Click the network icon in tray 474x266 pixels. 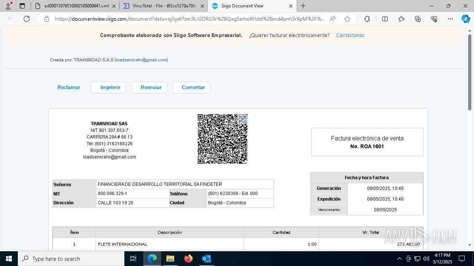click(x=417, y=259)
